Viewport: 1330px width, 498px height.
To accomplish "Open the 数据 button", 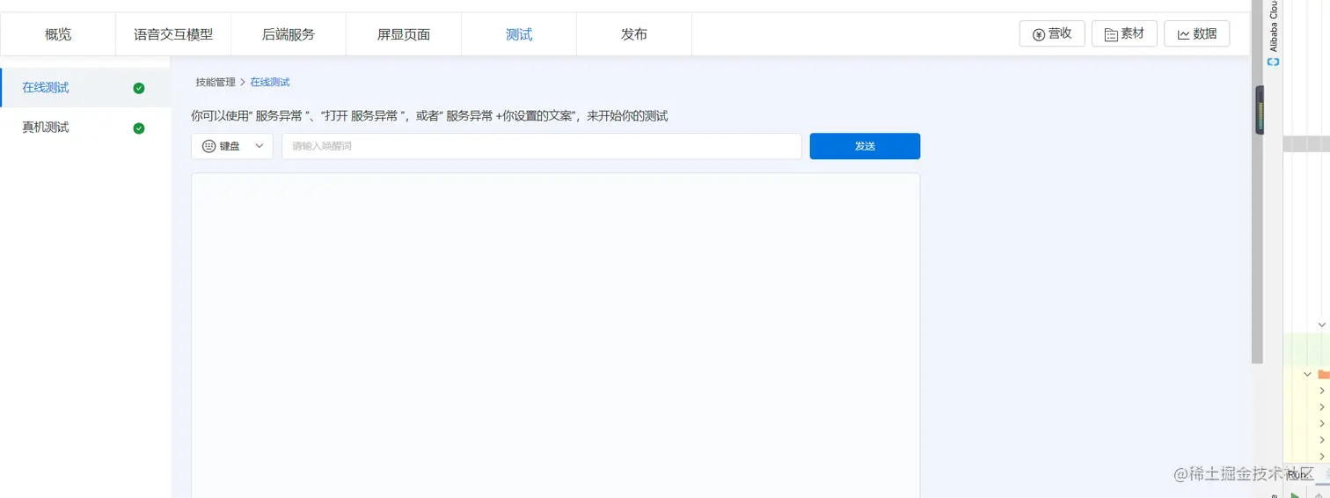I will 1197,33.
